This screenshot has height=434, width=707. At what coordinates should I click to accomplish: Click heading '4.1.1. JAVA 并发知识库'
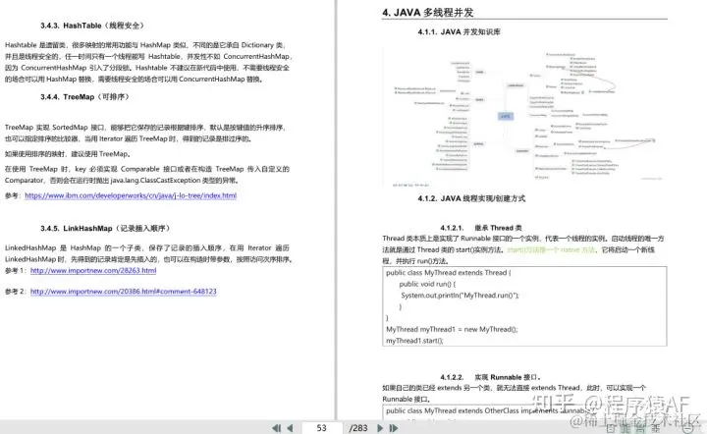[459, 32]
